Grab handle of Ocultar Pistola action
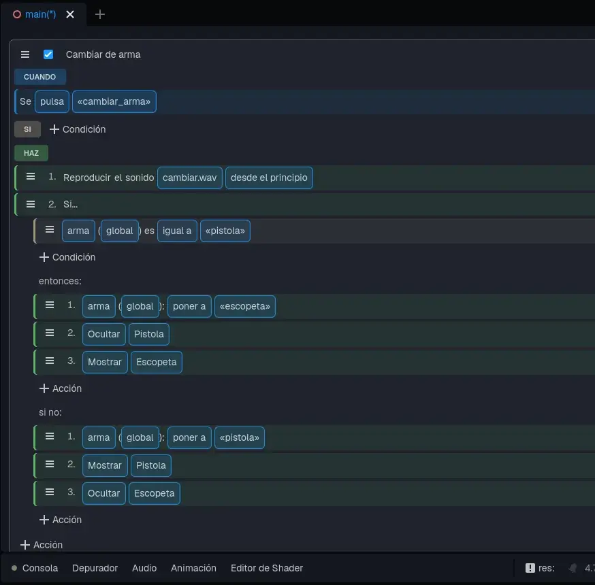The height and width of the screenshot is (585, 595). pyautogui.click(x=50, y=333)
